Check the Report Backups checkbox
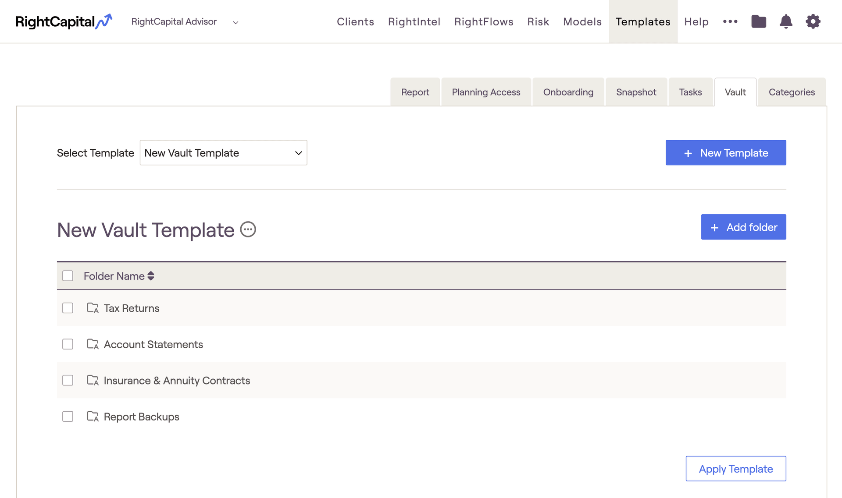This screenshot has width=842, height=498. pyautogui.click(x=68, y=417)
